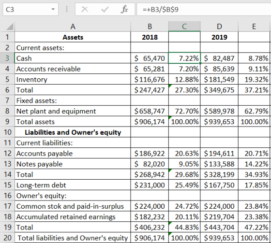The height and width of the screenshot is (243, 271).
Task: Select the Fixed assets: label cell
Action: 73,100
